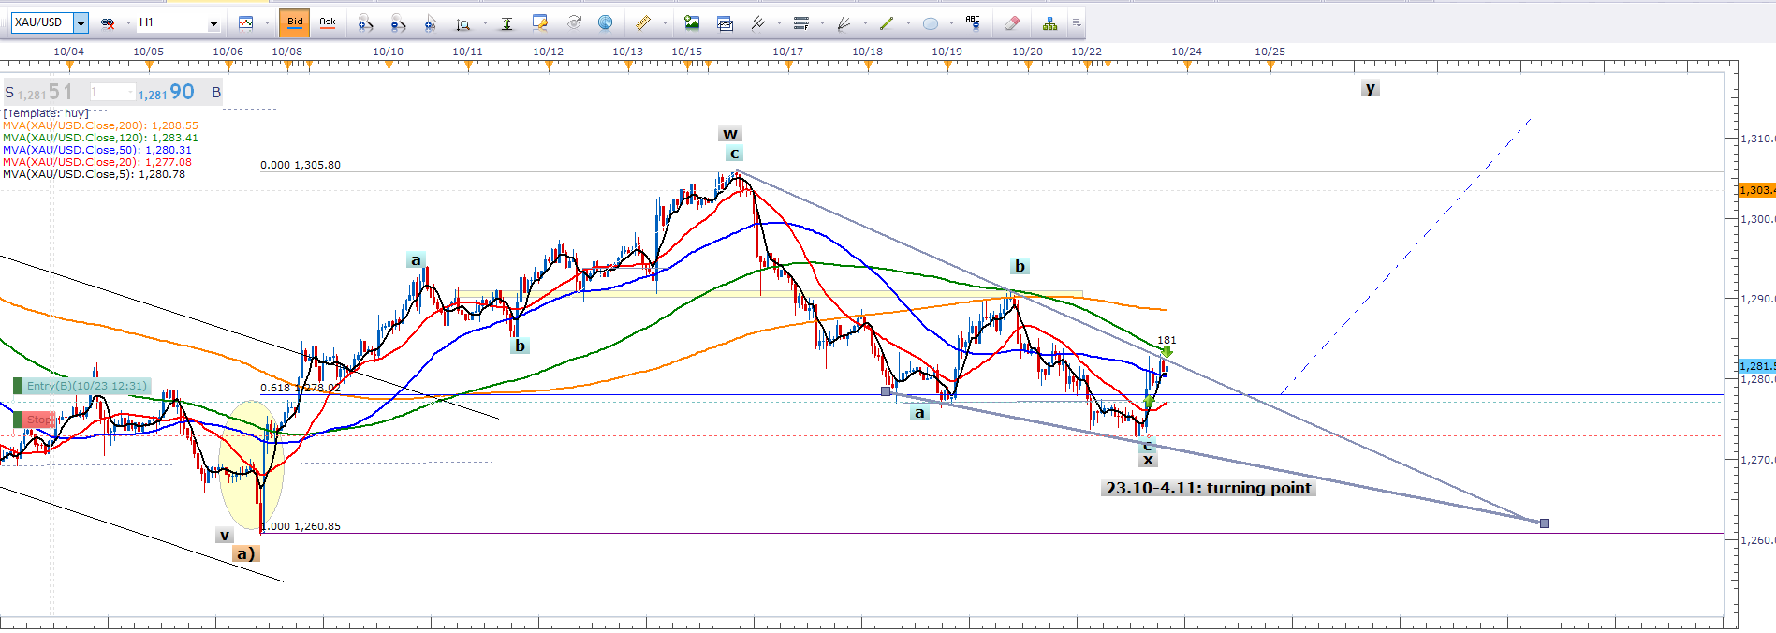Screen dimensions: 1776x633
Task: Click the add picture to chart icon
Action: point(692,23)
